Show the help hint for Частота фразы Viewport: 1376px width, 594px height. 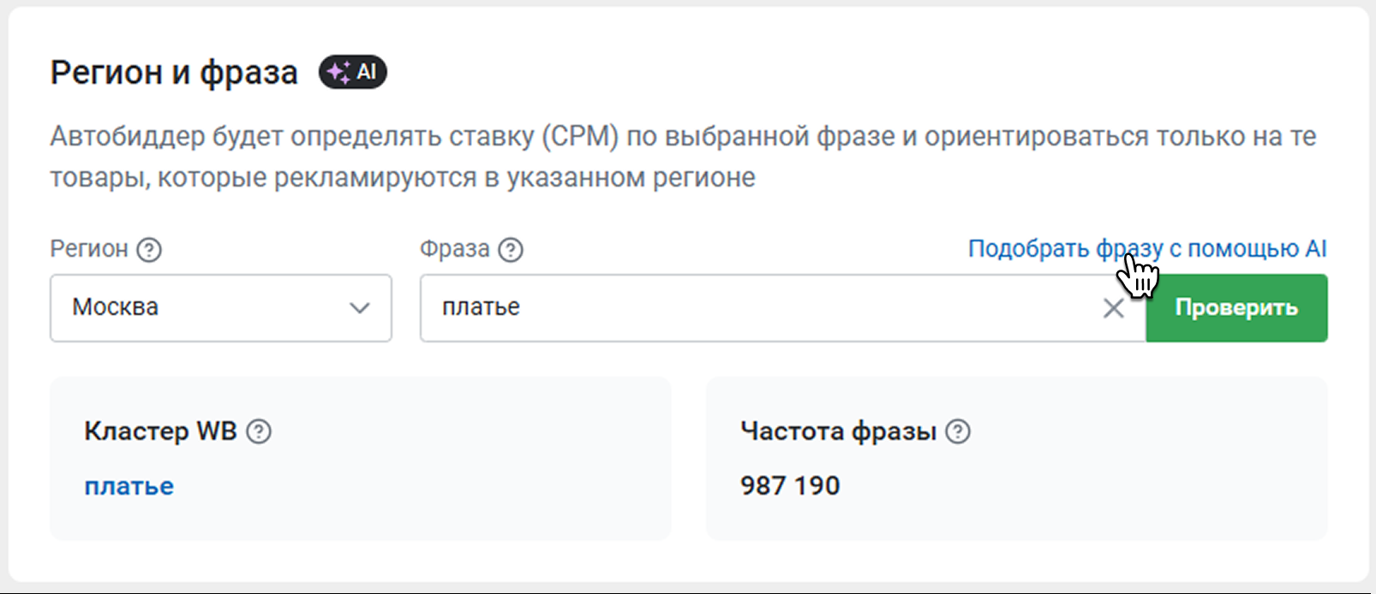click(958, 431)
